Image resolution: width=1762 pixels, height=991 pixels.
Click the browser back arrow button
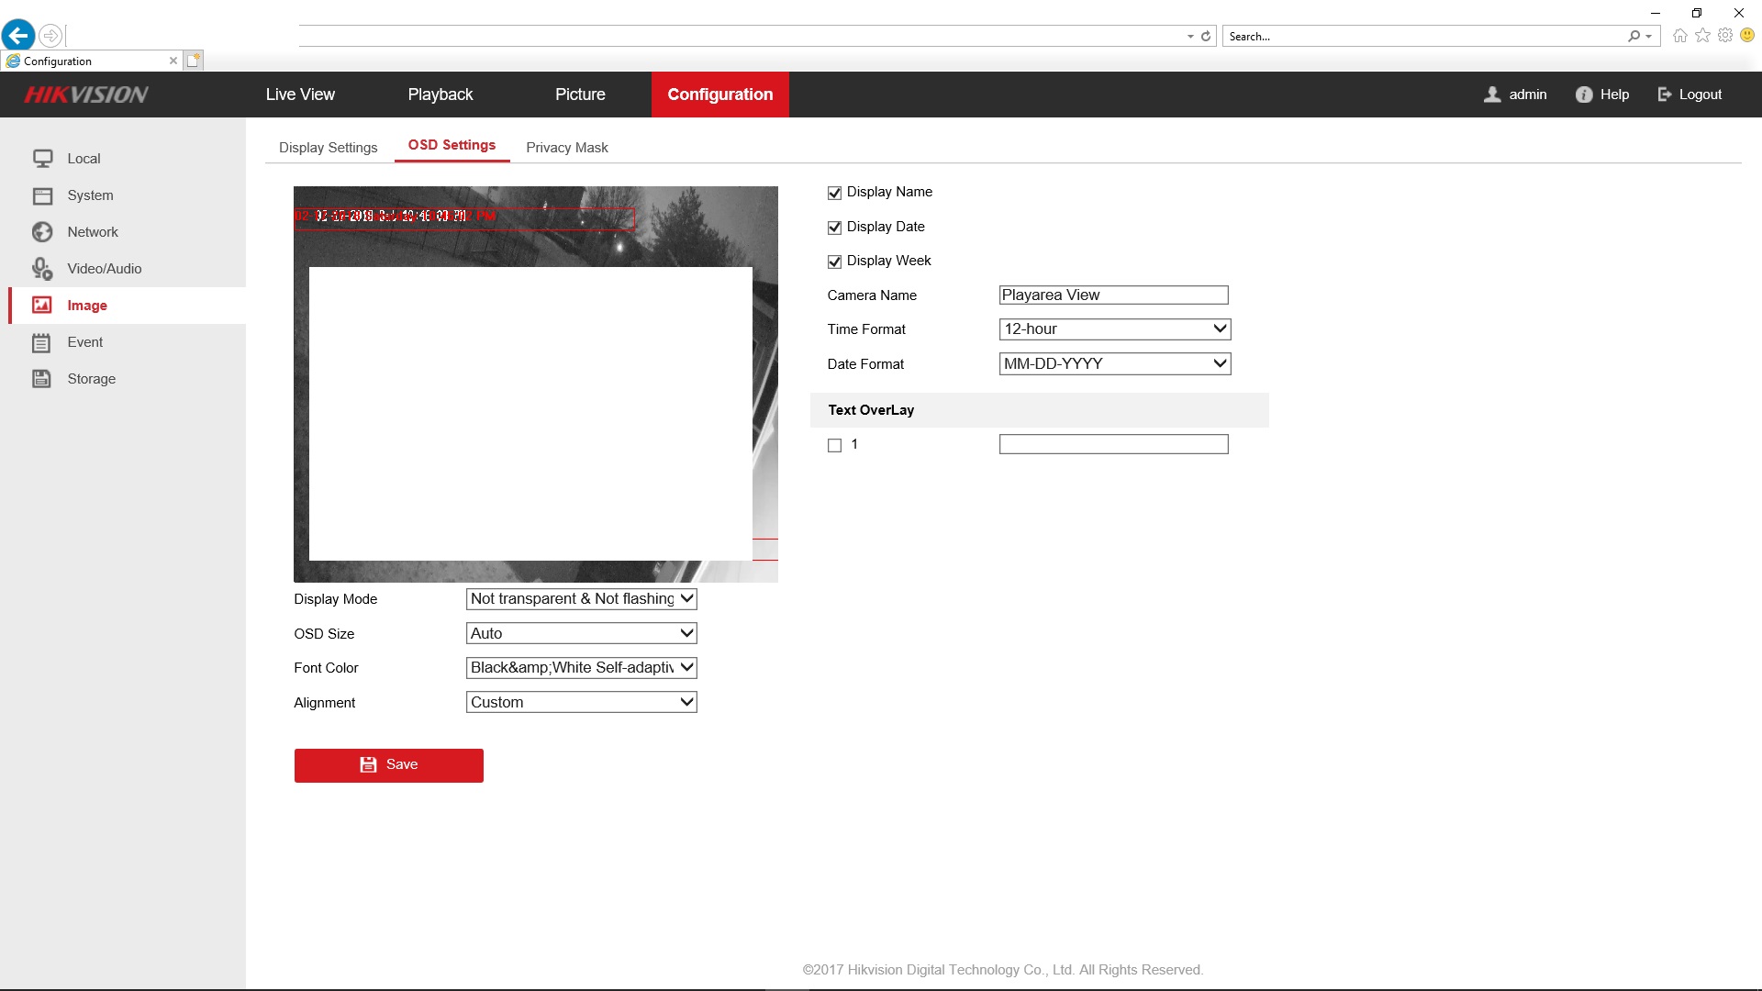pyautogui.click(x=18, y=36)
